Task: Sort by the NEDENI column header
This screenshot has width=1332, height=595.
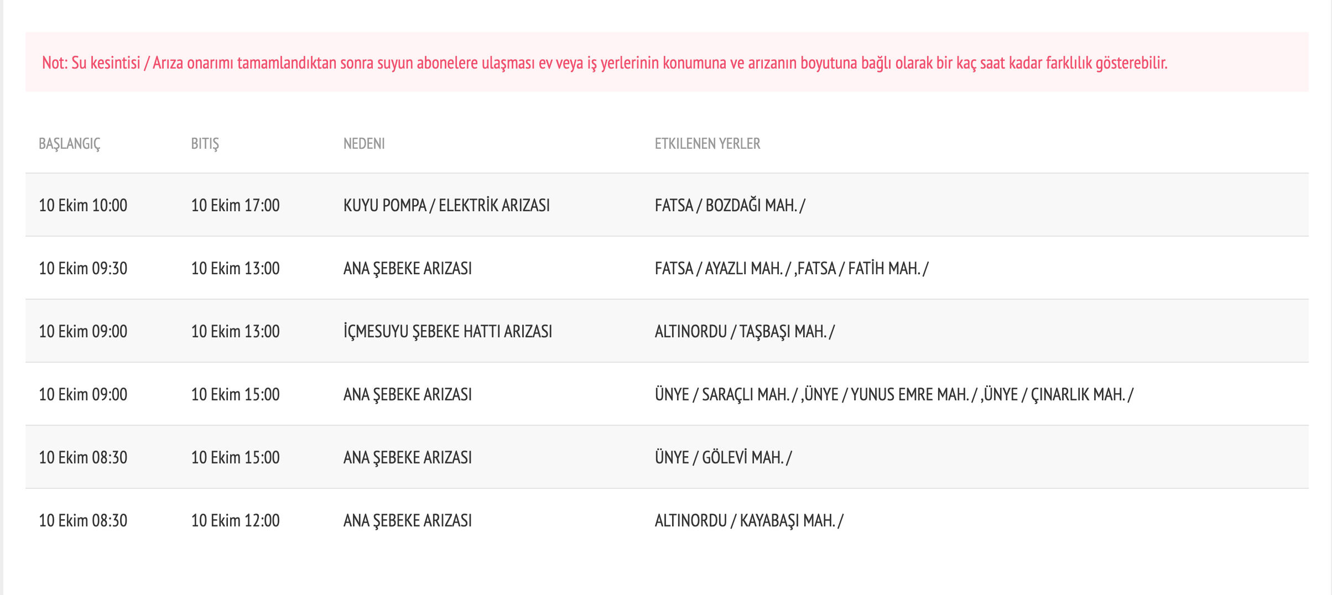Action: click(x=365, y=144)
